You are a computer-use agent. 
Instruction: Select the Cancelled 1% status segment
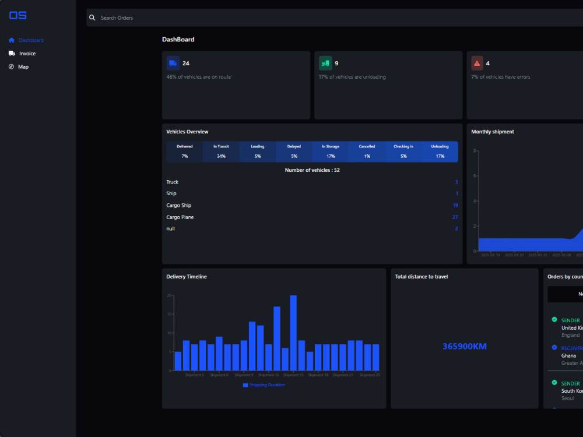coord(367,151)
